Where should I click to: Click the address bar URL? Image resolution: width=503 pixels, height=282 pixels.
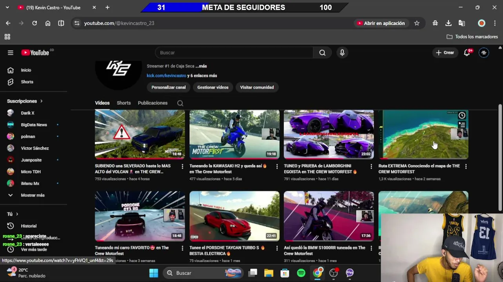119,23
